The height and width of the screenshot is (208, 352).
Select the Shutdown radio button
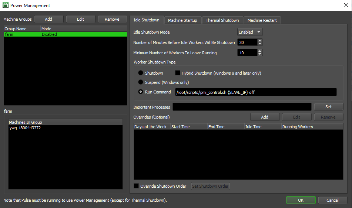[141, 73]
